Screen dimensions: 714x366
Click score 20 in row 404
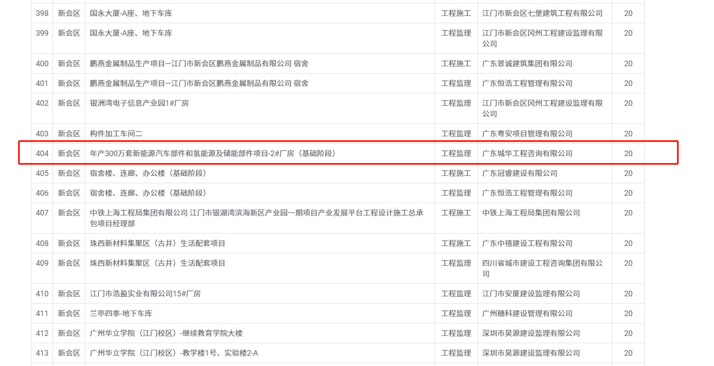coord(628,154)
